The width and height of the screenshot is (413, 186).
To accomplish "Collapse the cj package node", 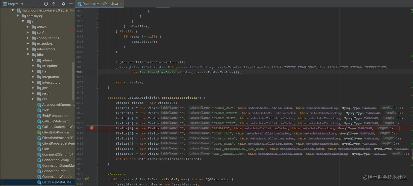I will coord(23,22).
